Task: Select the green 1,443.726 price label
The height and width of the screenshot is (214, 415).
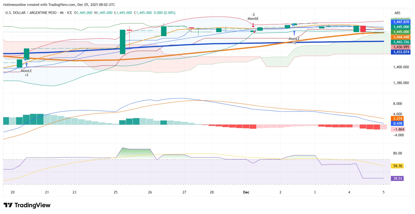Action: pos(401,42)
